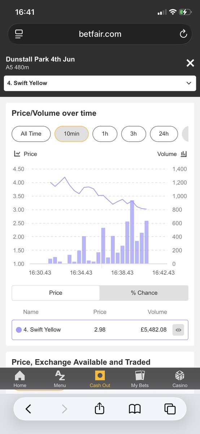
Task: Open Safari bookmarks book icon
Action: (x=135, y=409)
